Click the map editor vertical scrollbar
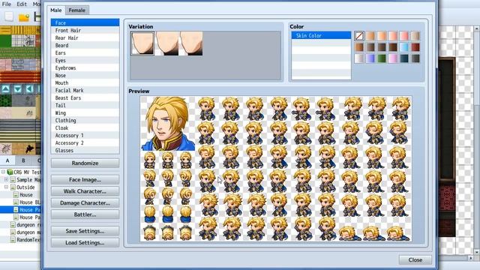The image size is (480, 270). click(x=477, y=141)
